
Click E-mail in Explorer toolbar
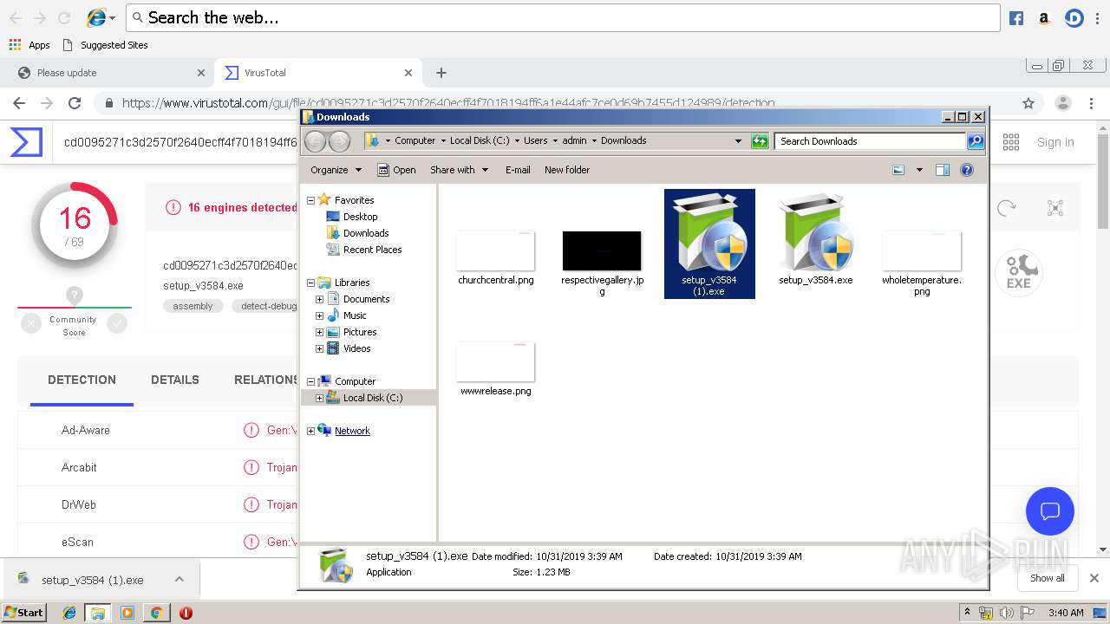518,170
